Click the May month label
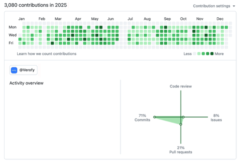 click(x=95, y=19)
